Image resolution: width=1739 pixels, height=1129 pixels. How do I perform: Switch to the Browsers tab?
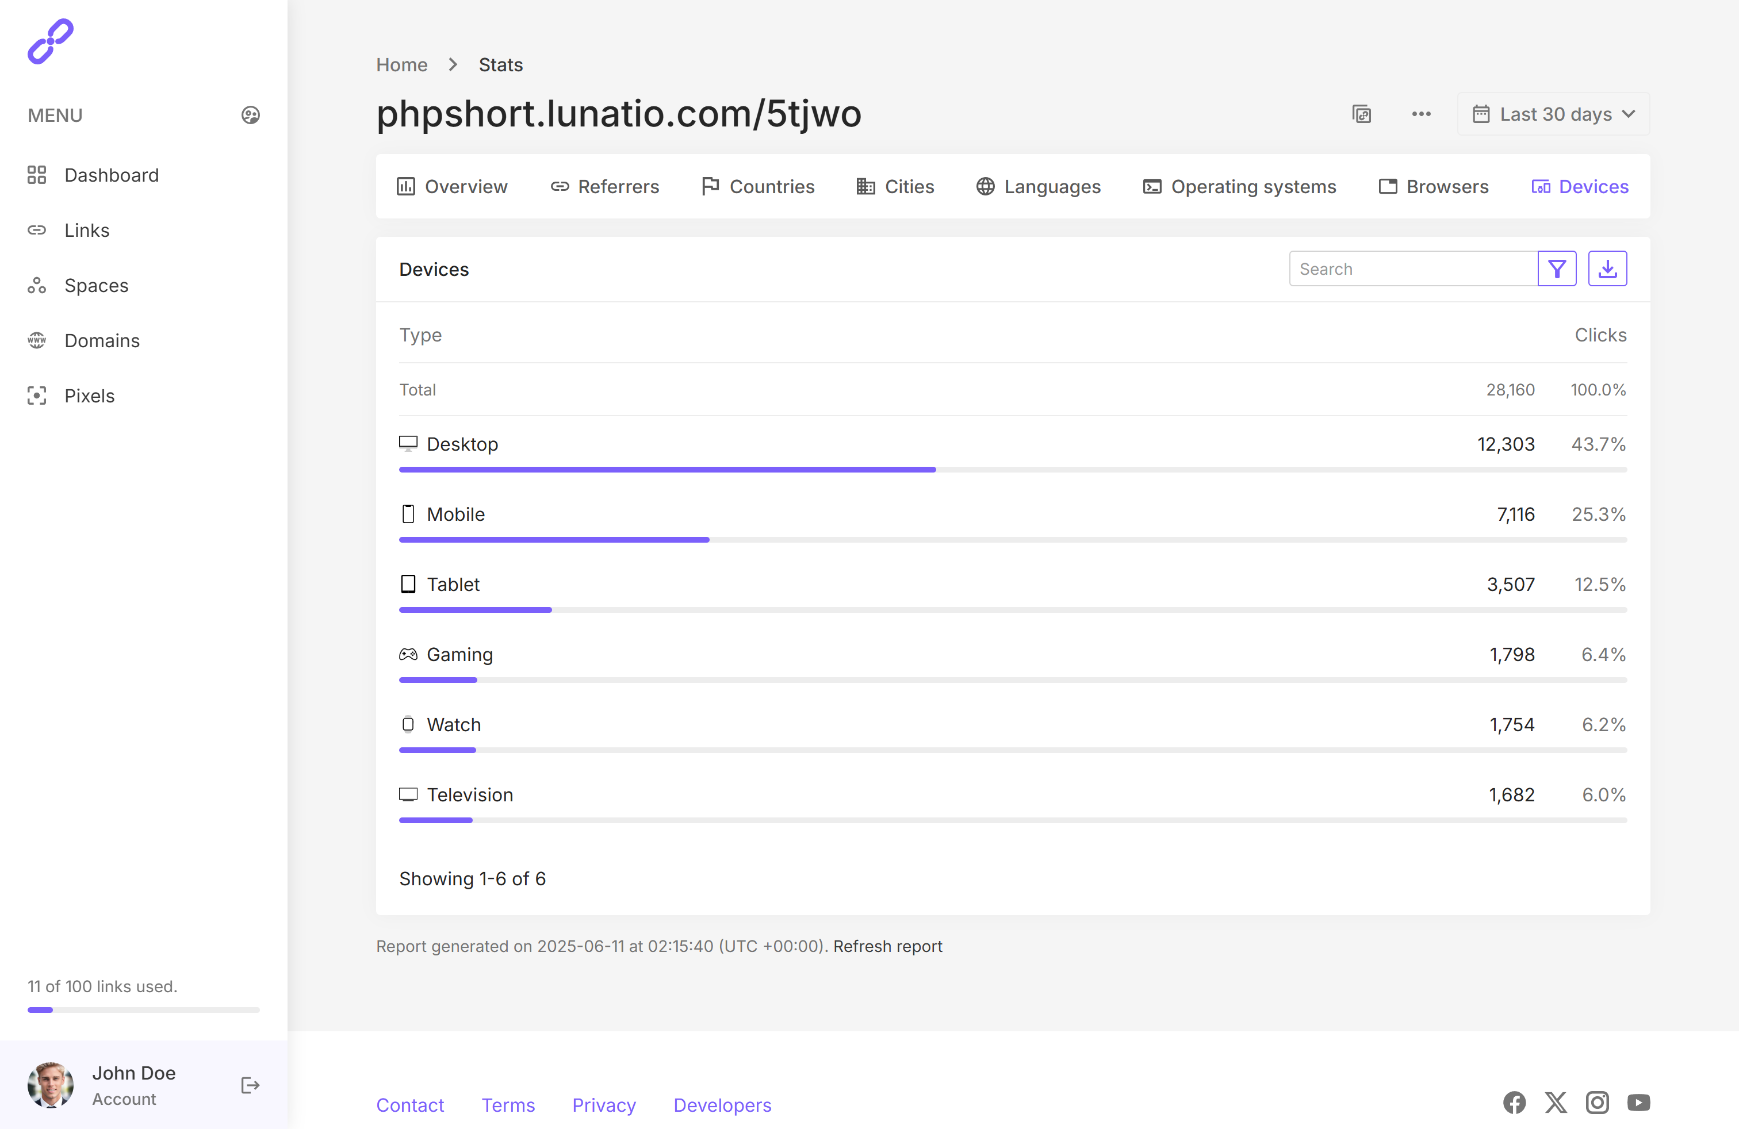click(x=1433, y=186)
